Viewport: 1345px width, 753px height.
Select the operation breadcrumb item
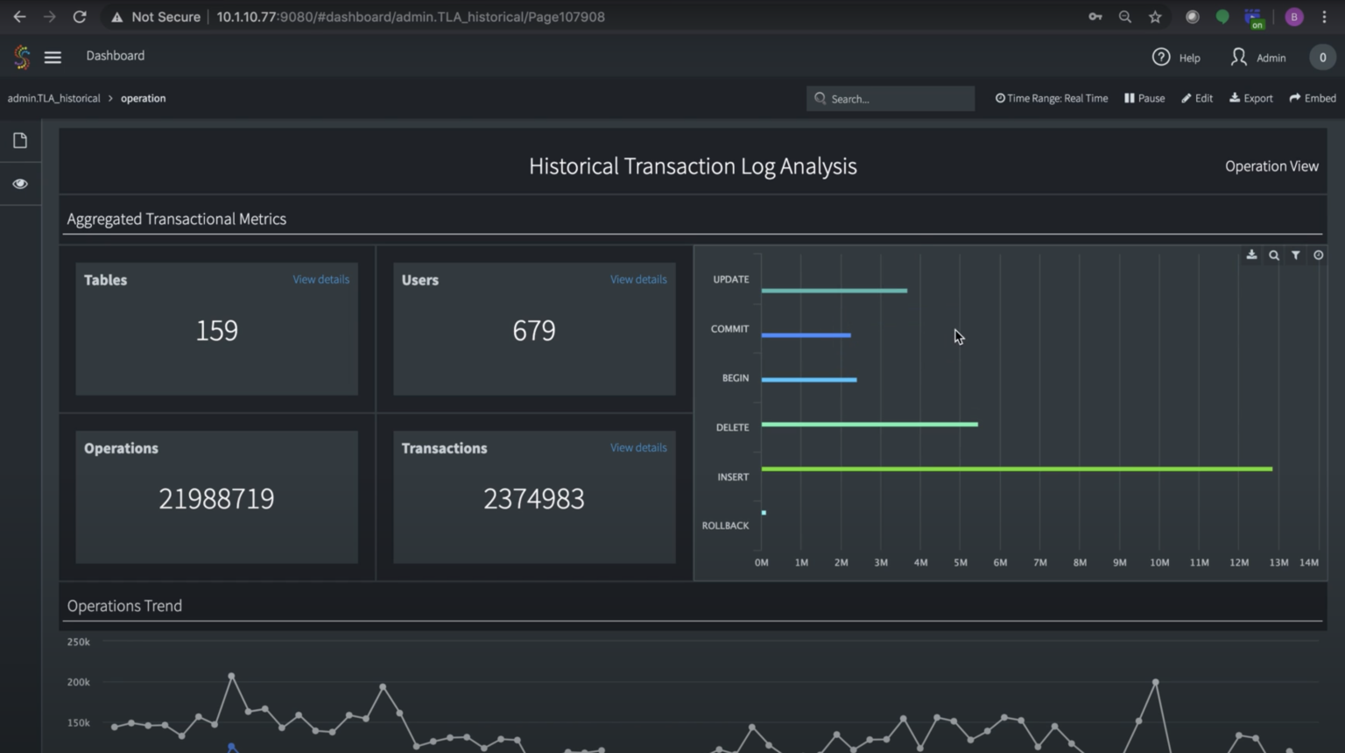point(143,98)
